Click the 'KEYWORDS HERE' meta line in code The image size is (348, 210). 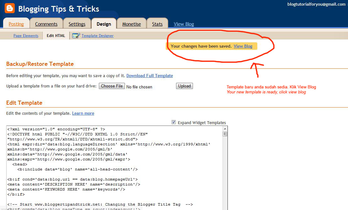click(66, 189)
